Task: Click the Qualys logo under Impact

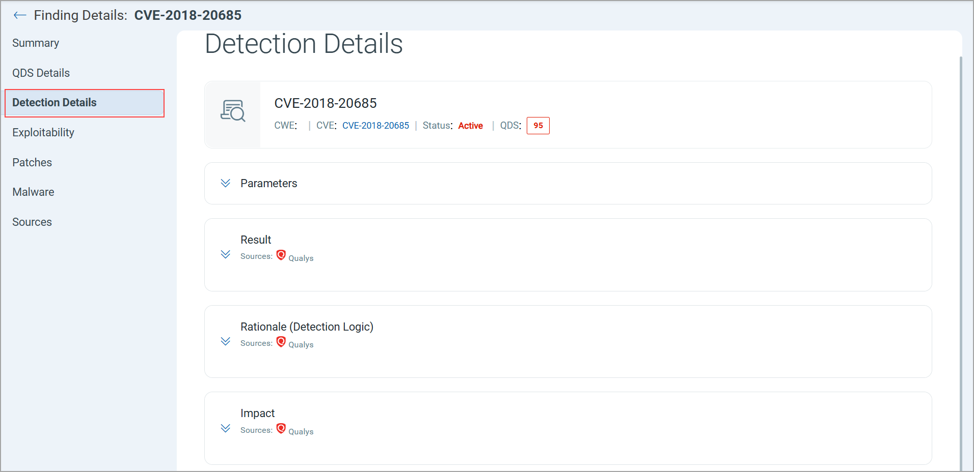Action: (x=281, y=428)
